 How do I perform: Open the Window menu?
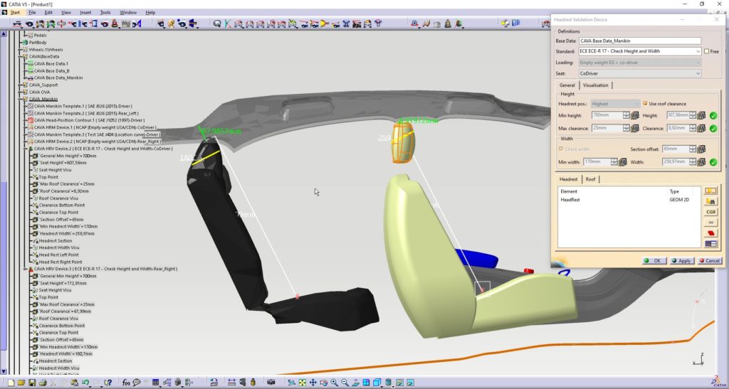tap(128, 13)
